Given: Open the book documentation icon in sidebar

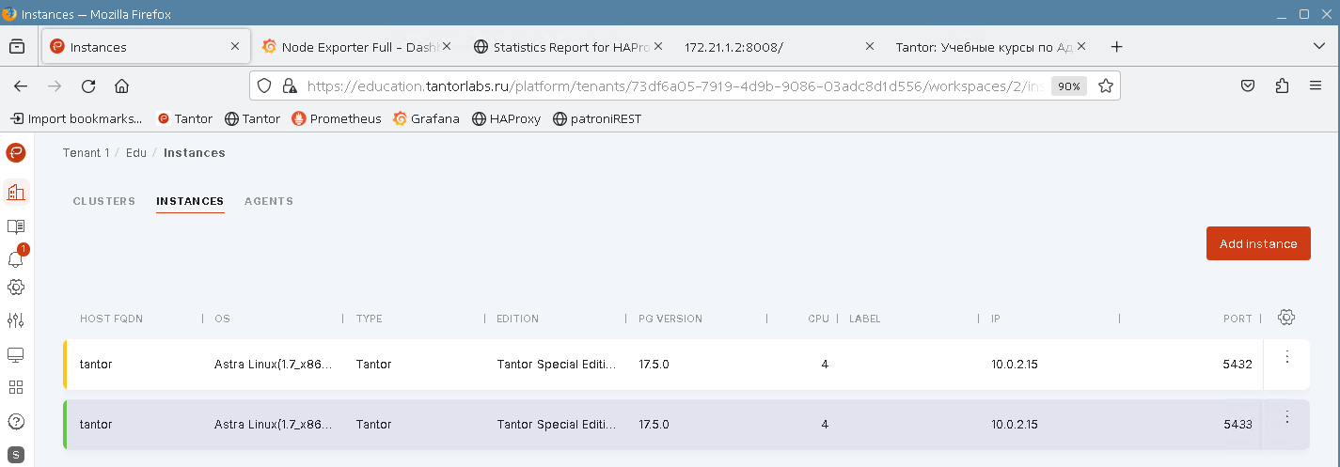Looking at the screenshot, I should pyautogui.click(x=15, y=226).
